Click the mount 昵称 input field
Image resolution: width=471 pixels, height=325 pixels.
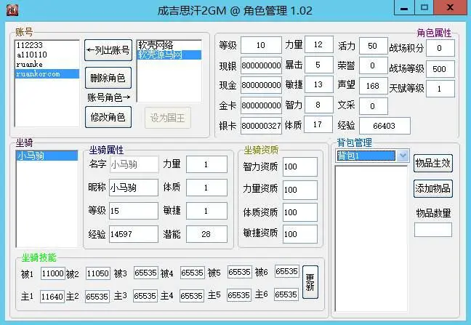click(133, 188)
